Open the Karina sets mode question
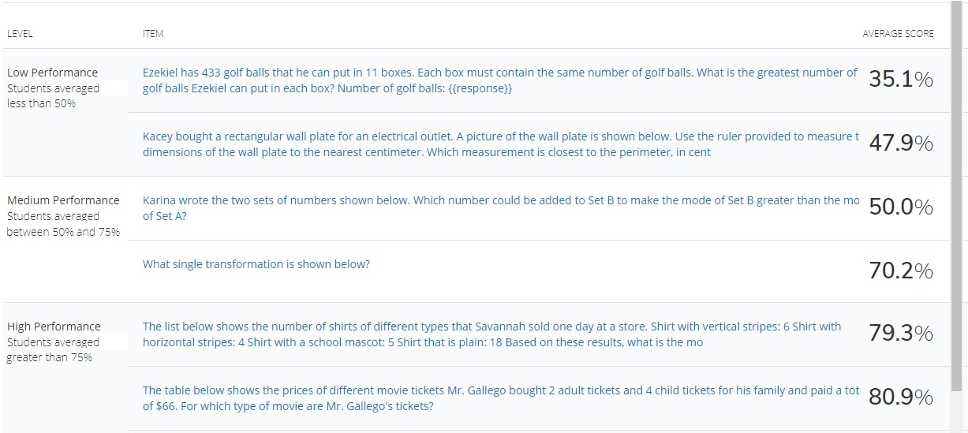Screen dimensions: 968x433 pyautogui.click(x=500, y=207)
